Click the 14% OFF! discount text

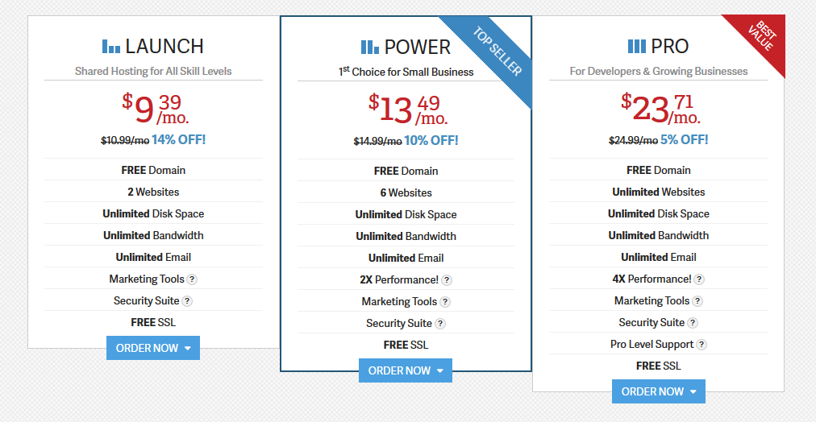(178, 139)
